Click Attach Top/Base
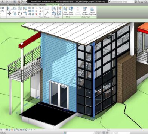Screen dimensions: 148x134 [85, 11]
